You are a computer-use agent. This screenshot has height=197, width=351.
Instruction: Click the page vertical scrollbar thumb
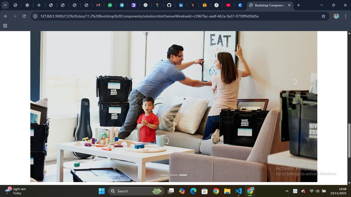349,140
